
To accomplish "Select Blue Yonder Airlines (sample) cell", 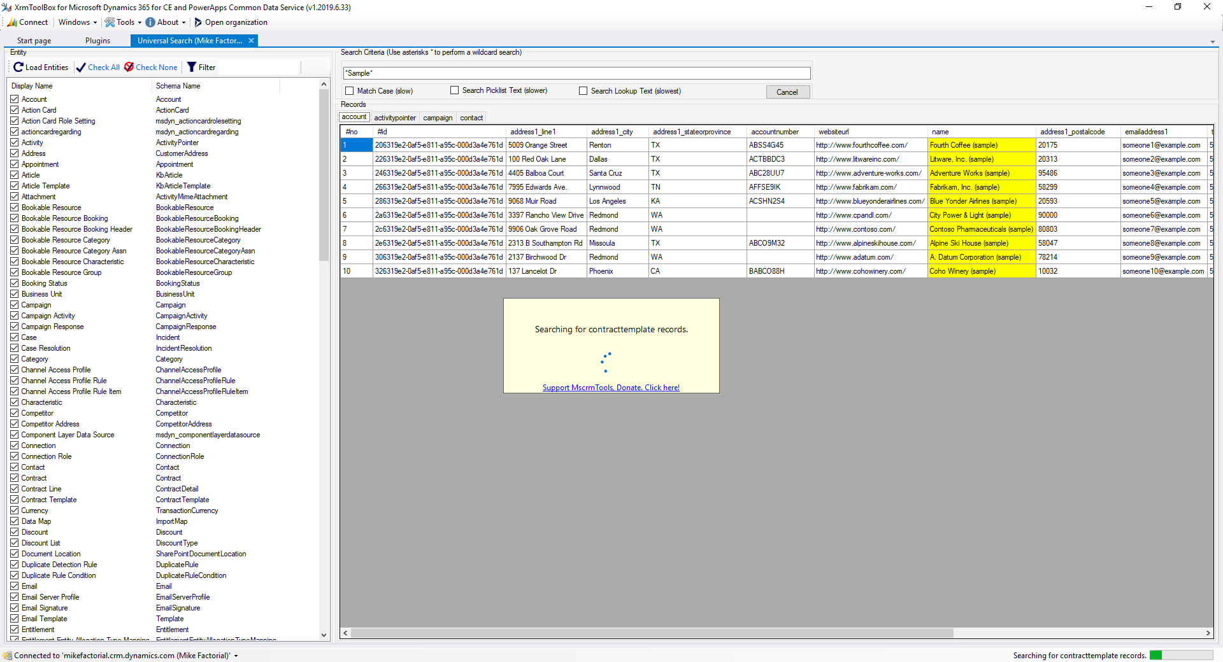I will pyautogui.click(x=982, y=201).
